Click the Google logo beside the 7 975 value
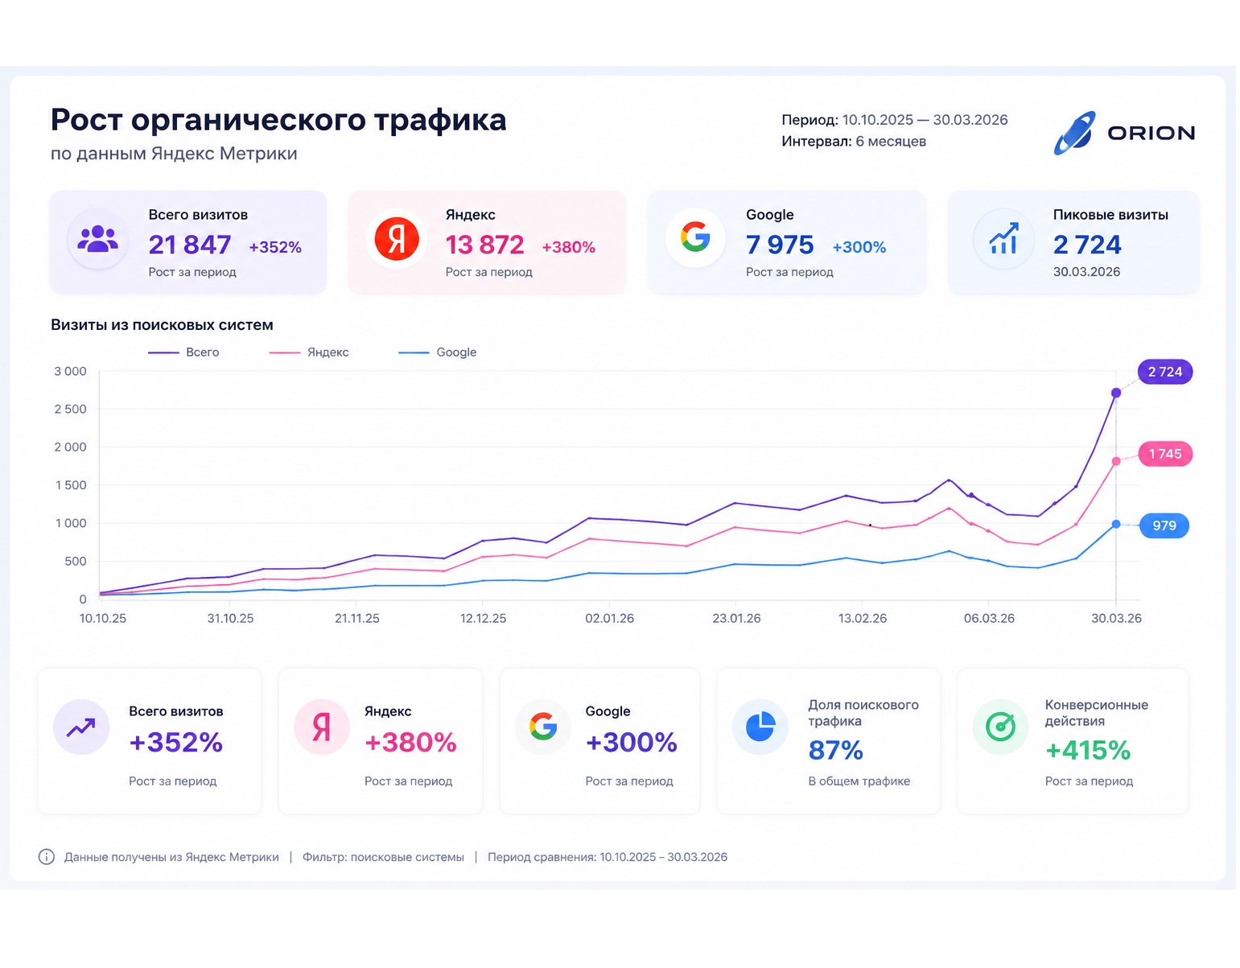 (695, 237)
